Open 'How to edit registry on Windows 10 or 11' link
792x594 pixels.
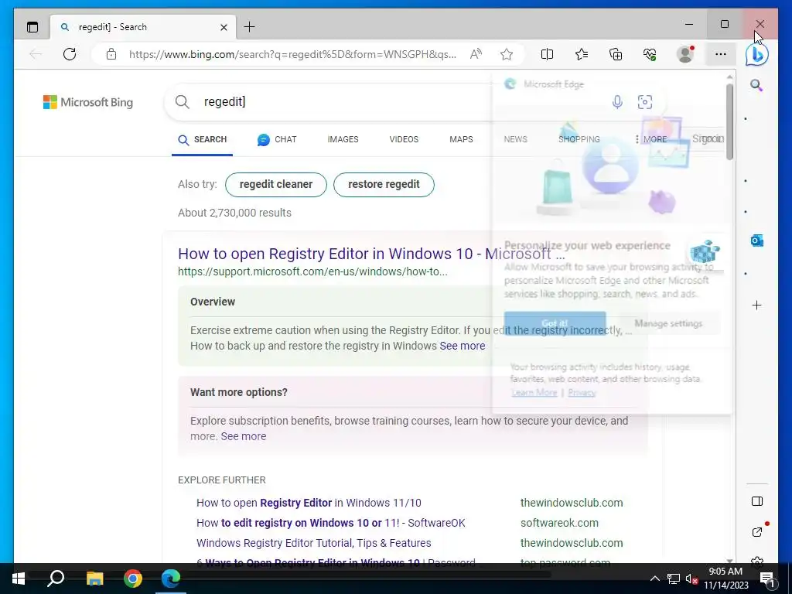point(331,524)
